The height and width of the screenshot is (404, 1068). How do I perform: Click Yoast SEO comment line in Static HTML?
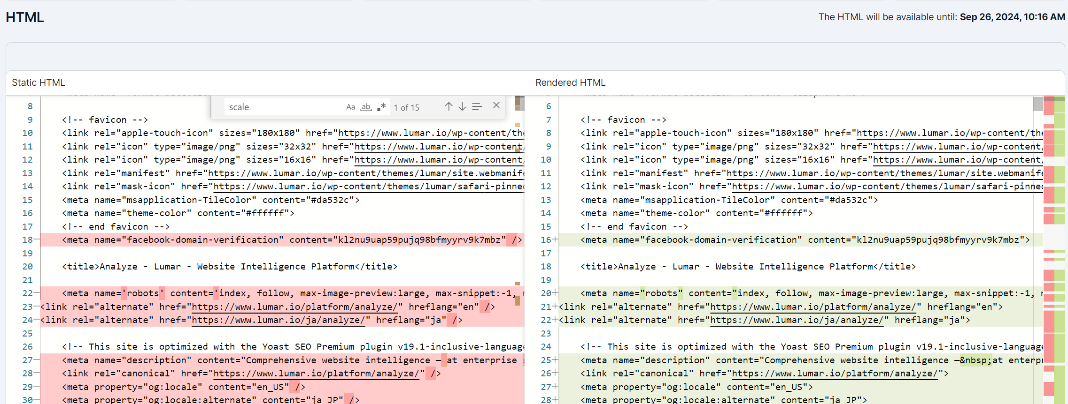293,347
